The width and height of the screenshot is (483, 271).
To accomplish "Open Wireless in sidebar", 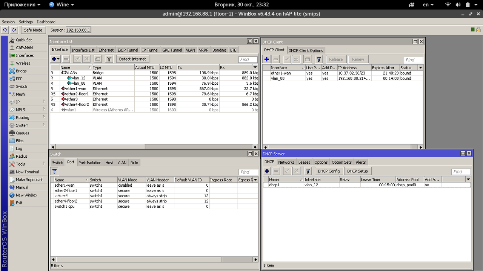I will point(23,63).
